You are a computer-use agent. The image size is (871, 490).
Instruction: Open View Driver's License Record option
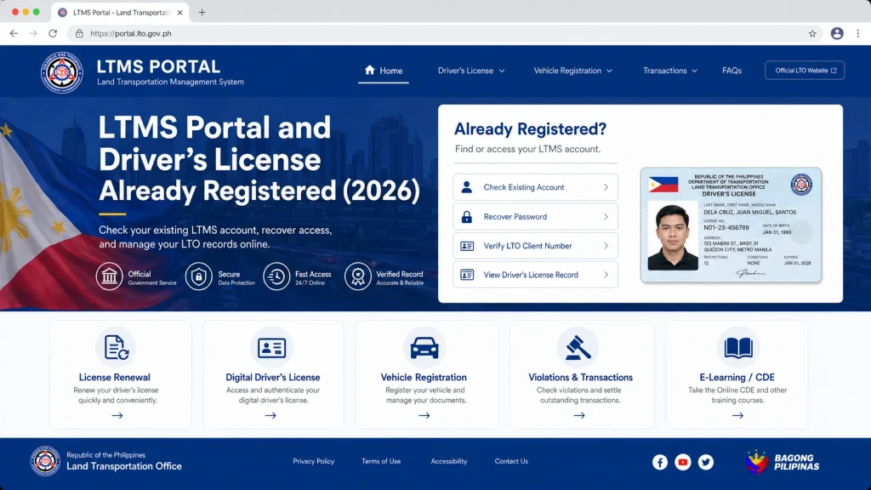(x=536, y=275)
